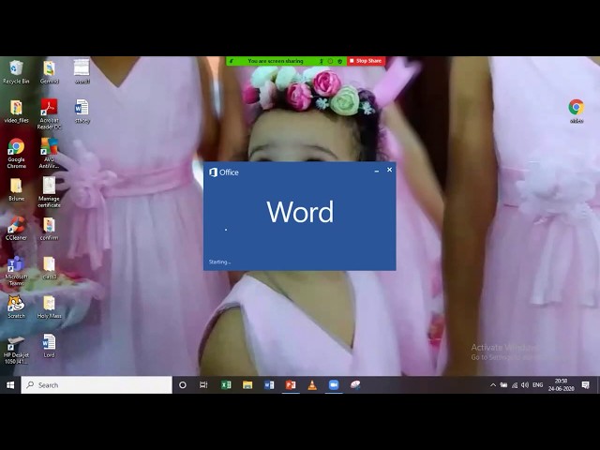Open the folder left of Marriage certificate
Screen dimensions: 600x450
click(16, 189)
